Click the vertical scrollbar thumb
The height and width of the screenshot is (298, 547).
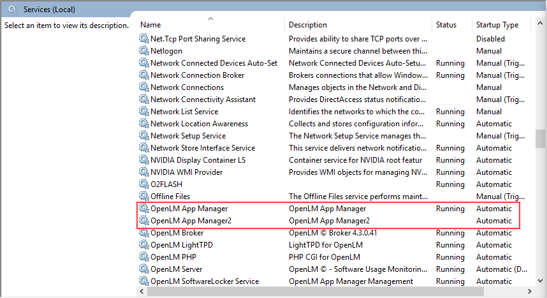coord(541,138)
